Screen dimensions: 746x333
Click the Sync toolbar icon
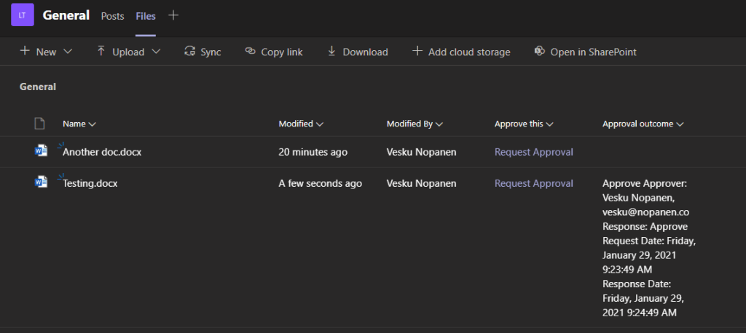tap(190, 52)
